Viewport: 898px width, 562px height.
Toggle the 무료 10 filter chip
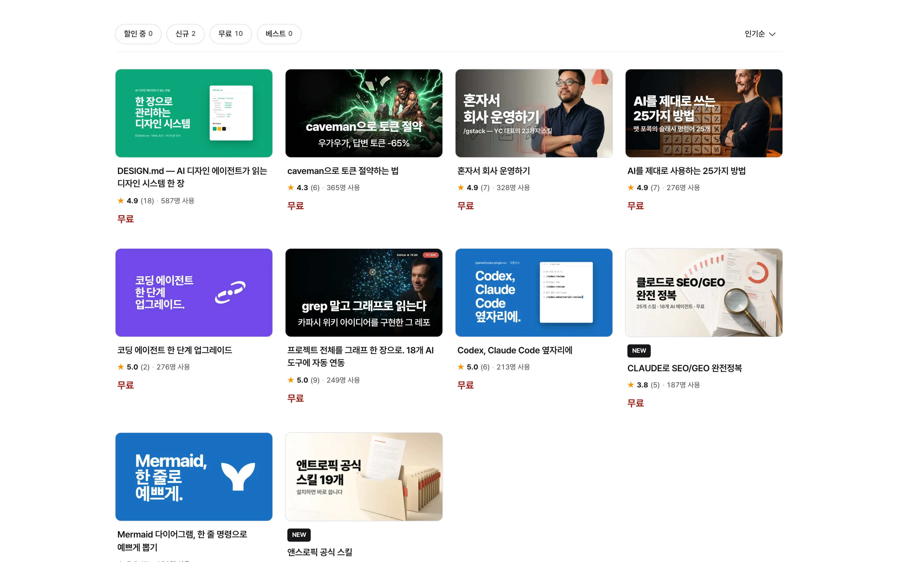pyautogui.click(x=230, y=34)
